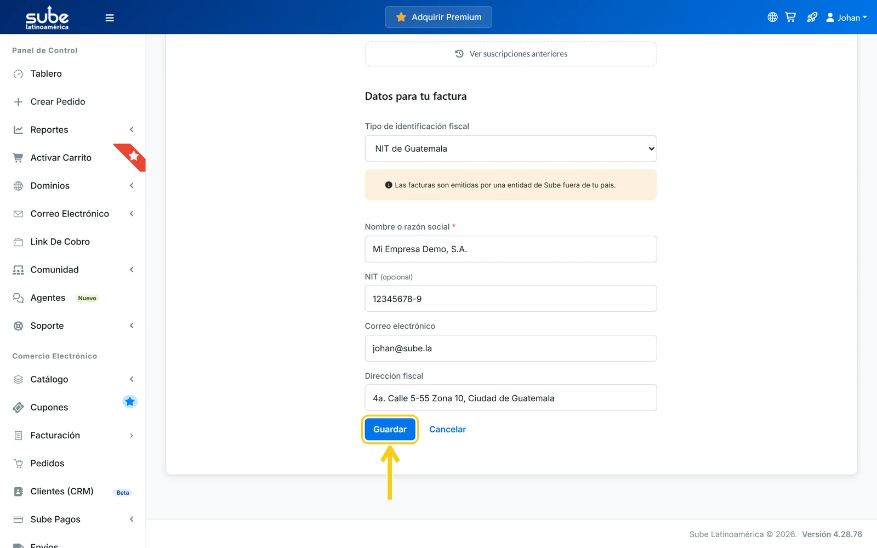Focus the NIT input field
The height and width of the screenshot is (548, 877).
pos(511,299)
